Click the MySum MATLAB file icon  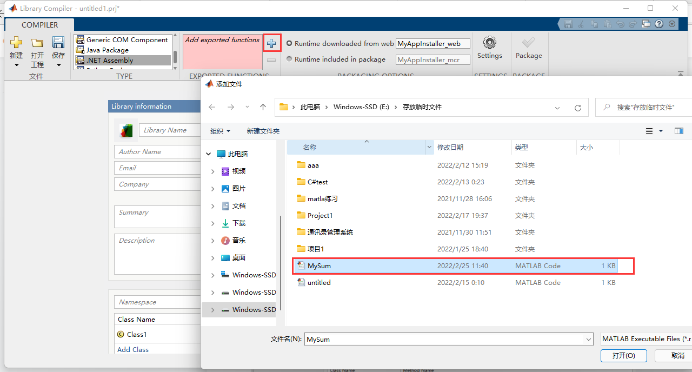[301, 265]
